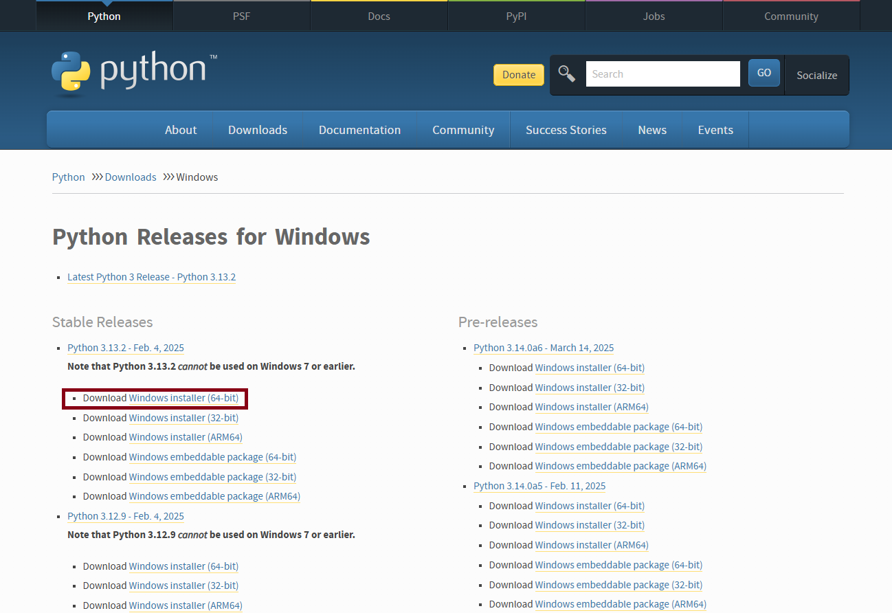Viewport: 892px width, 613px height.
Task: Download Windows installer 32-bit for Python 3.12.9
Action: [x=183, y=586]
